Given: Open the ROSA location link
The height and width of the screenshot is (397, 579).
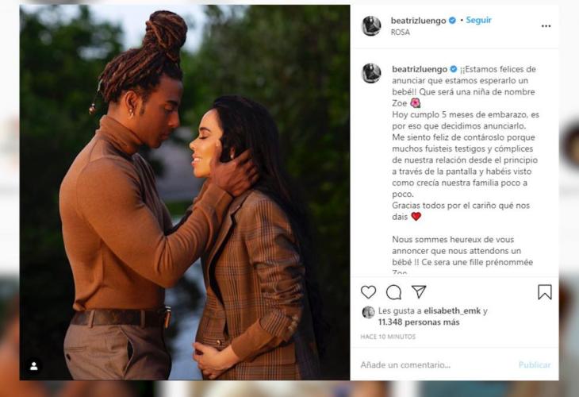Looking at the screenshot, I should point(401,33).
